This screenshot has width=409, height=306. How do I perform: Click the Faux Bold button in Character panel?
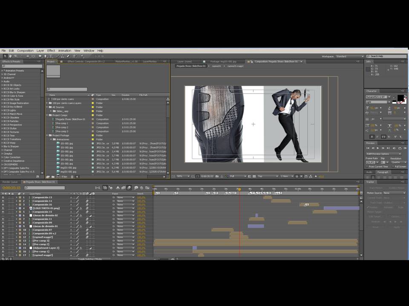372,136
